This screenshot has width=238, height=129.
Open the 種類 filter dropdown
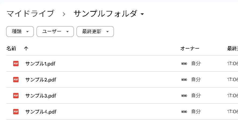[20, 32]
